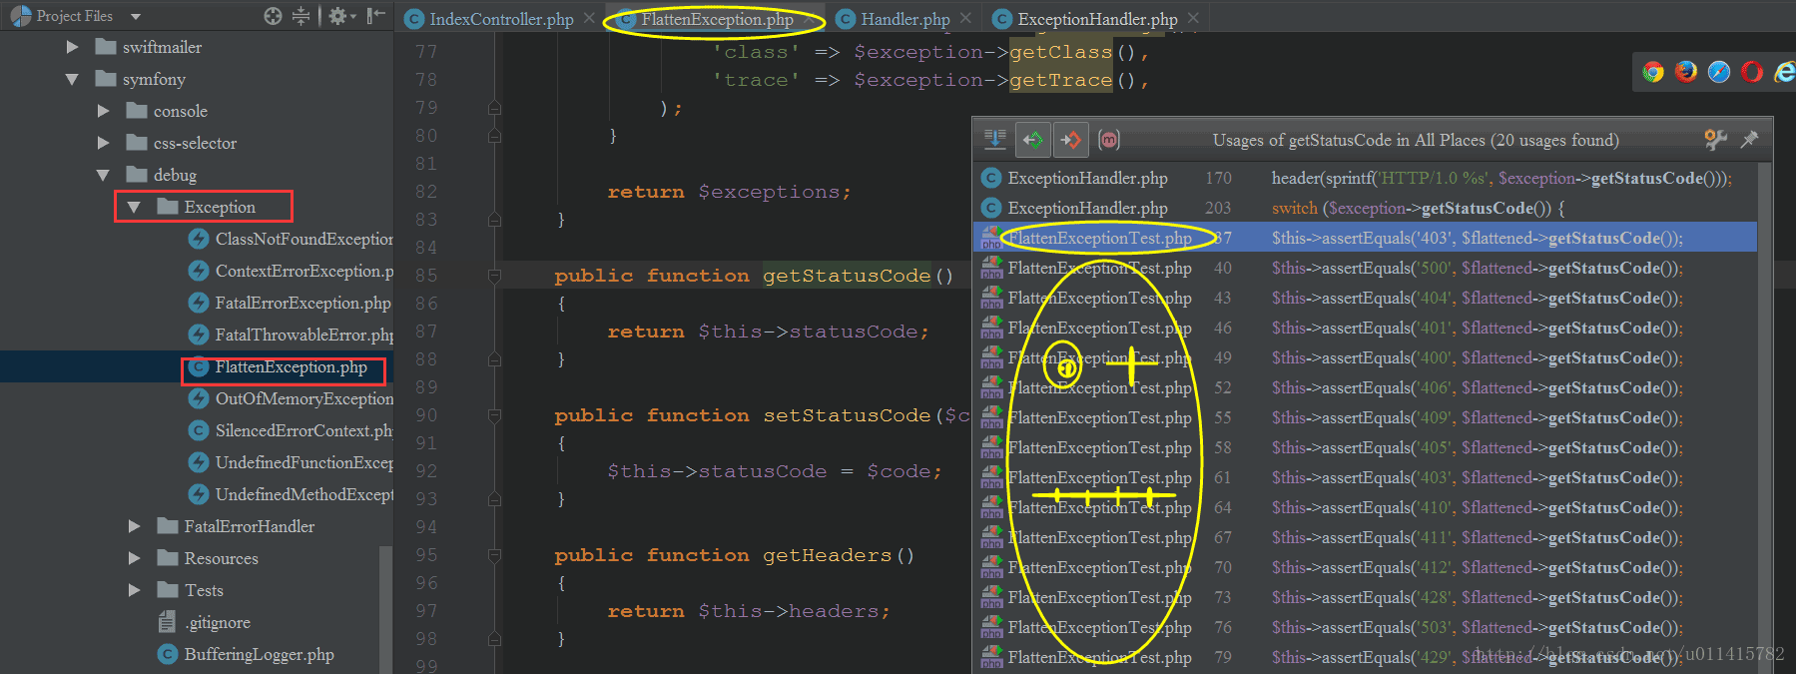Toggle the first down-arrows filter in usages popup
The width and height of the screenshot is (1796, 674).
(x=995, y=140)
